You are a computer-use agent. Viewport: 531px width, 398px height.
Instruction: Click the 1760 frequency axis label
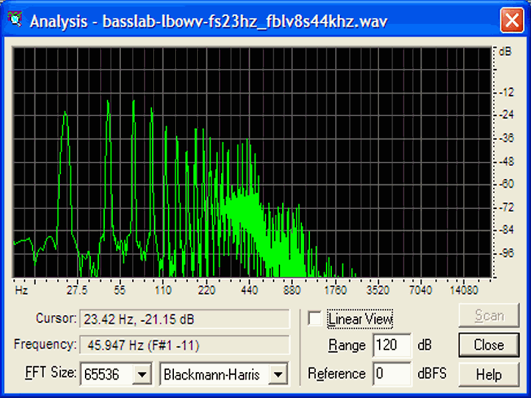pos(335,290)
